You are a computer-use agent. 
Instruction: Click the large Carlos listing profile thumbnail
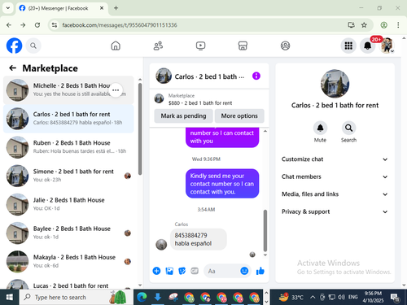coord(335,84)
